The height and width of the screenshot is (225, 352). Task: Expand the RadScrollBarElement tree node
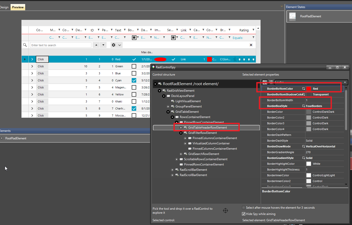coord(172,170)
